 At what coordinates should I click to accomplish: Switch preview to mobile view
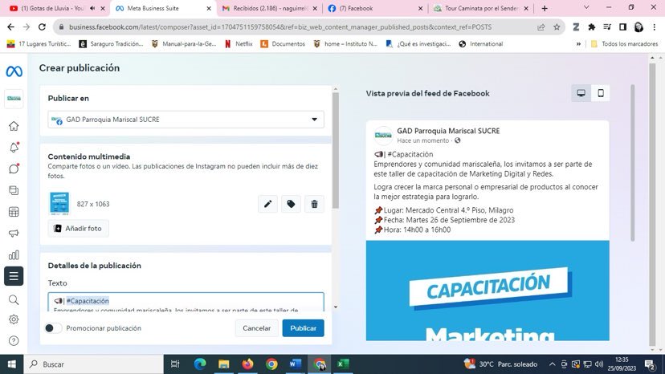point(600,93)
